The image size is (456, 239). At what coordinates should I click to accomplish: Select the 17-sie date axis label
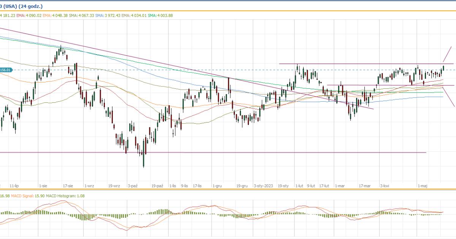[68, 186]
